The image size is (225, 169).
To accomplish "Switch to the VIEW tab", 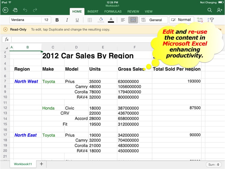I will coord(148,11).
